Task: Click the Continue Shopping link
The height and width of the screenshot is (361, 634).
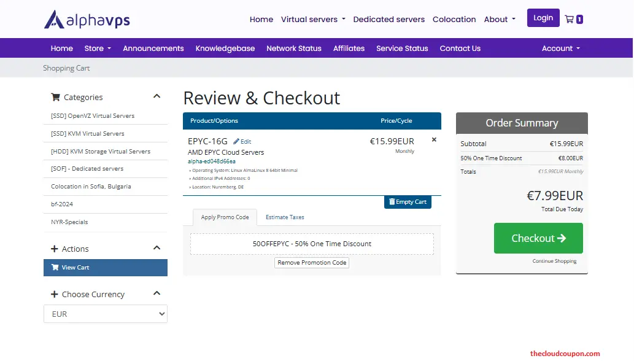Action: tap(554, 260)
